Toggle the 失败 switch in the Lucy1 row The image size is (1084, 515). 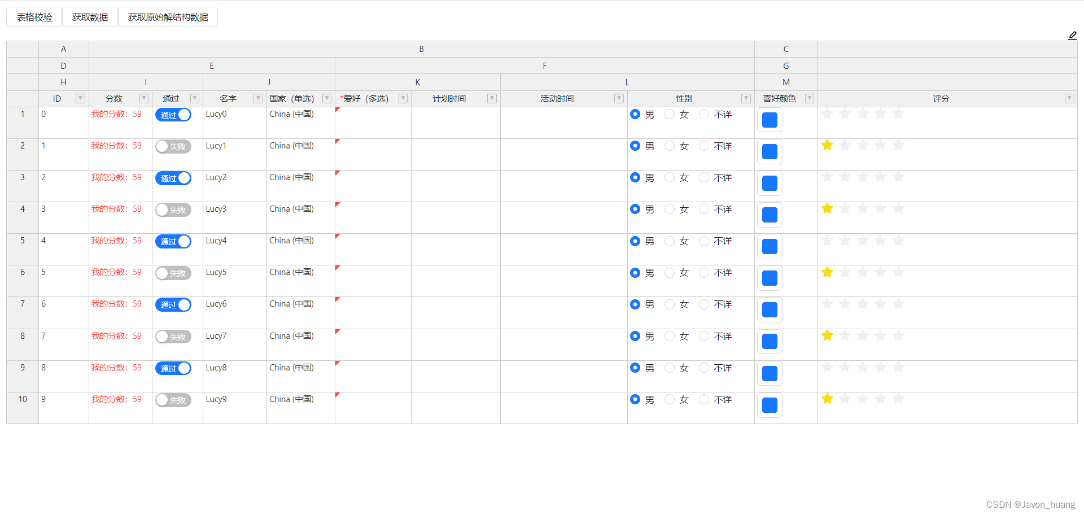coord(173,146)
